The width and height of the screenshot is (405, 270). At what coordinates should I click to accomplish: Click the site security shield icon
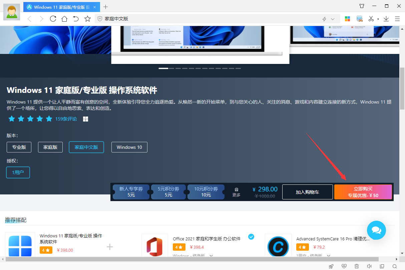pos(99,19)
